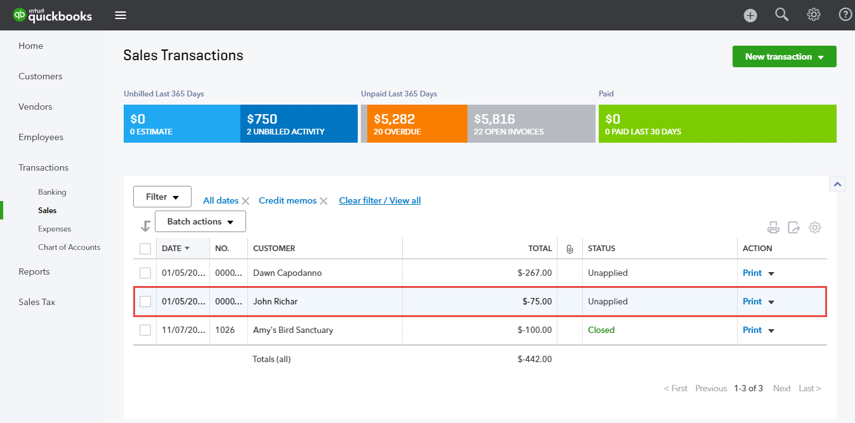Open Customers in sidebar
The image size is (855, 423).
(x=41, y=76)
